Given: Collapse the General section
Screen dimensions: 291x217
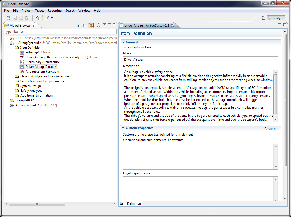Looking at the screenshot, I should (123, 42).
